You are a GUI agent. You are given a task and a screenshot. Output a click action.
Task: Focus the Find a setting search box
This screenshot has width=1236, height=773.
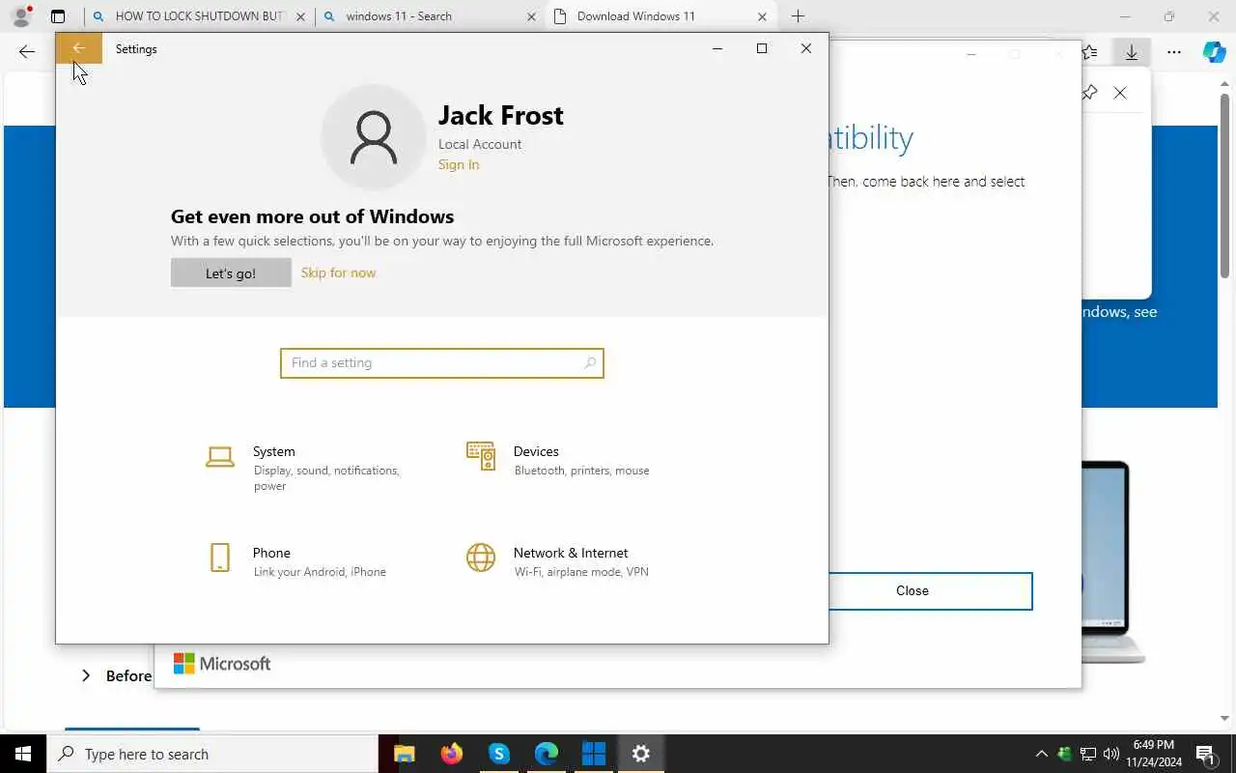coord(442,363)
